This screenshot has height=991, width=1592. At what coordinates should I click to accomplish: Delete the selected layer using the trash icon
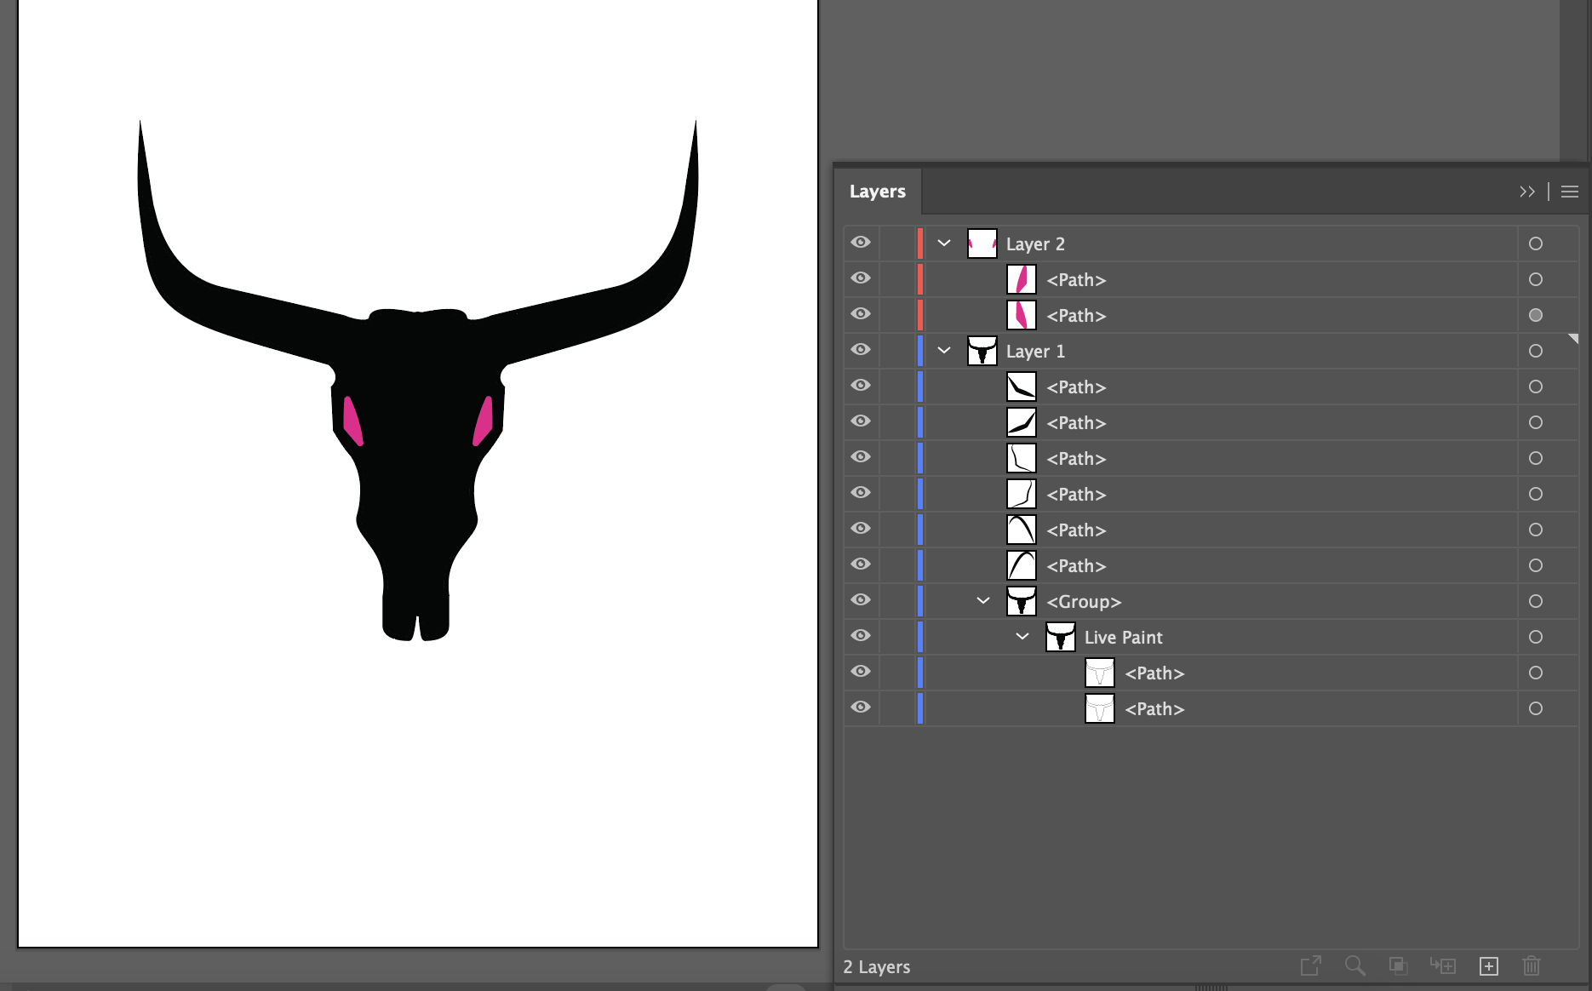(1532, 966)
